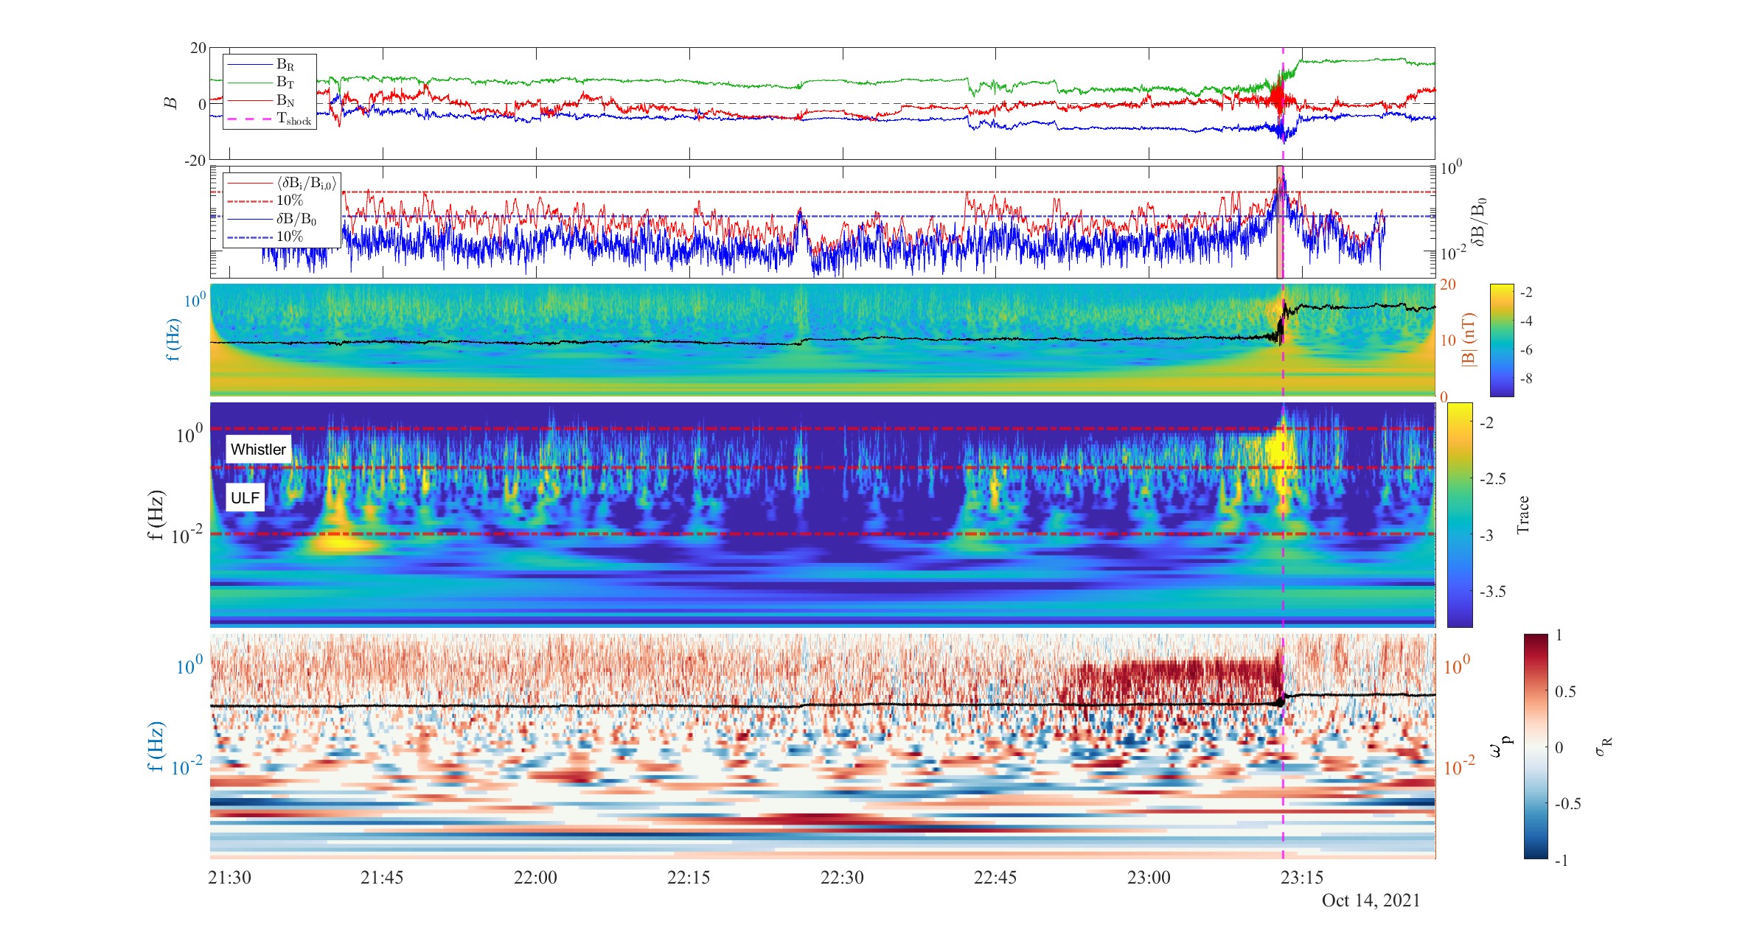
Task: Select the T_shock legend entry
Action: point(270,119)
